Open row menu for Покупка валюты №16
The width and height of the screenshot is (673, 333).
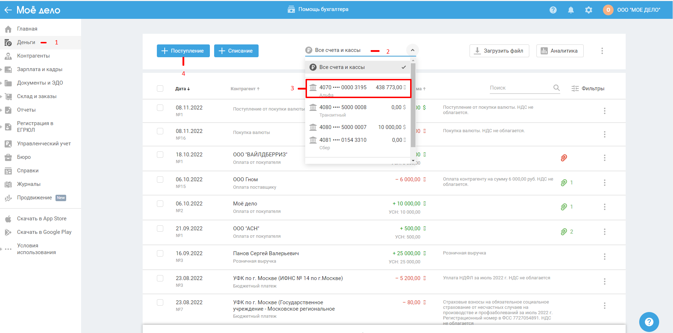(x=604, y=134)
